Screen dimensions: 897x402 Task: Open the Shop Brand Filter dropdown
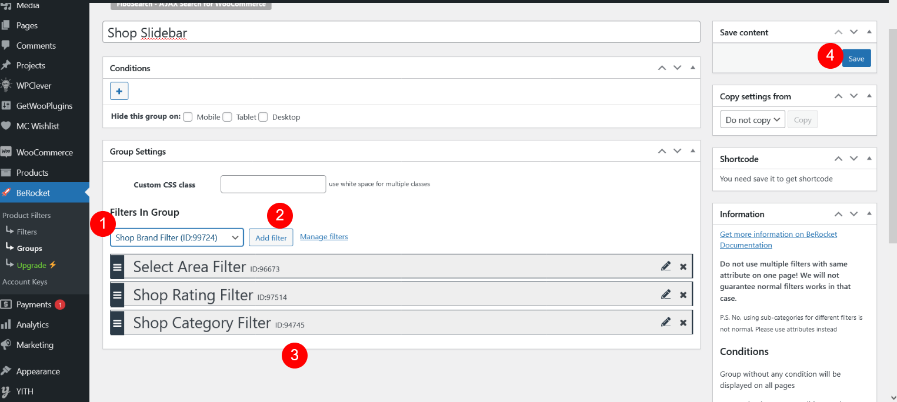click(177, 237)
